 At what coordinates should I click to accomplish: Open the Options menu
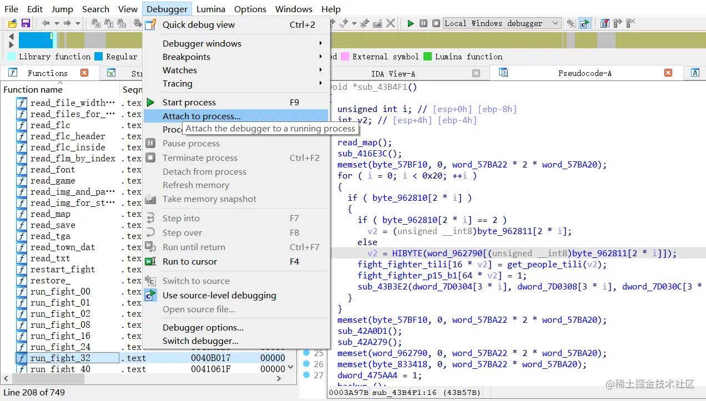pos(250,9)
